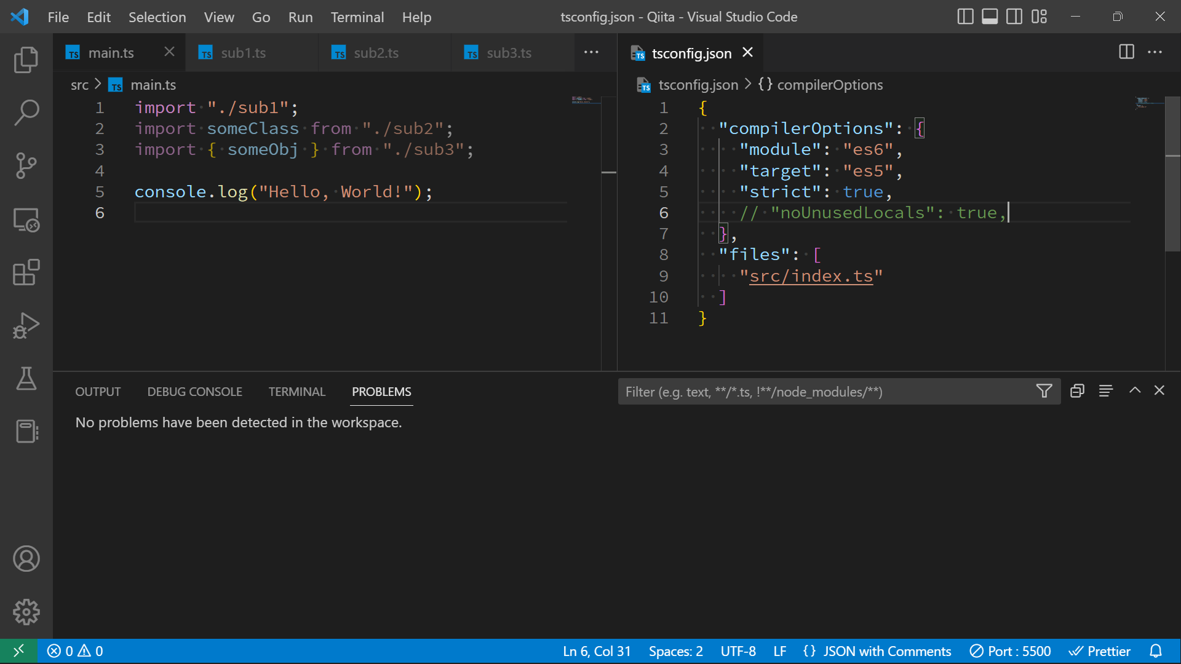This screenshot has height=664, width=1181.
Task: Toggle view as tree in Problems panel
Action: click(x=1105, y=391)
